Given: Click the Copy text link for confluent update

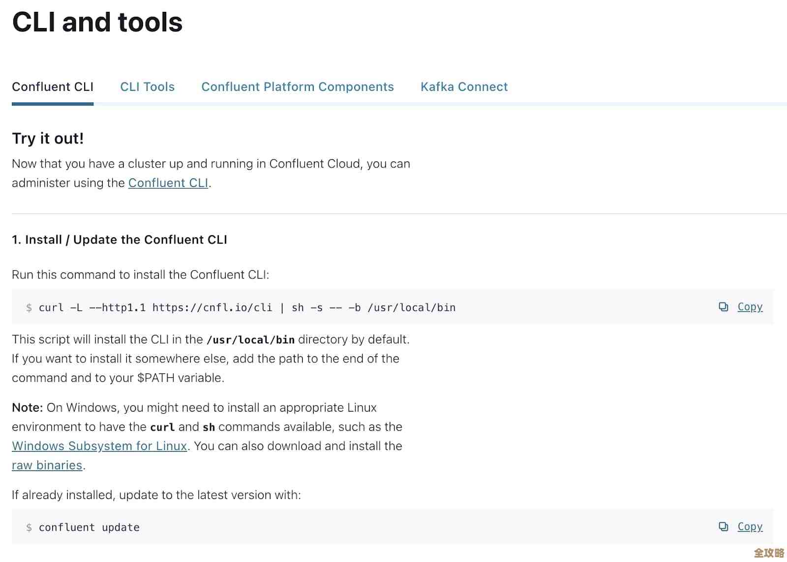Looking at the screenshot, I should coord(750,527).
